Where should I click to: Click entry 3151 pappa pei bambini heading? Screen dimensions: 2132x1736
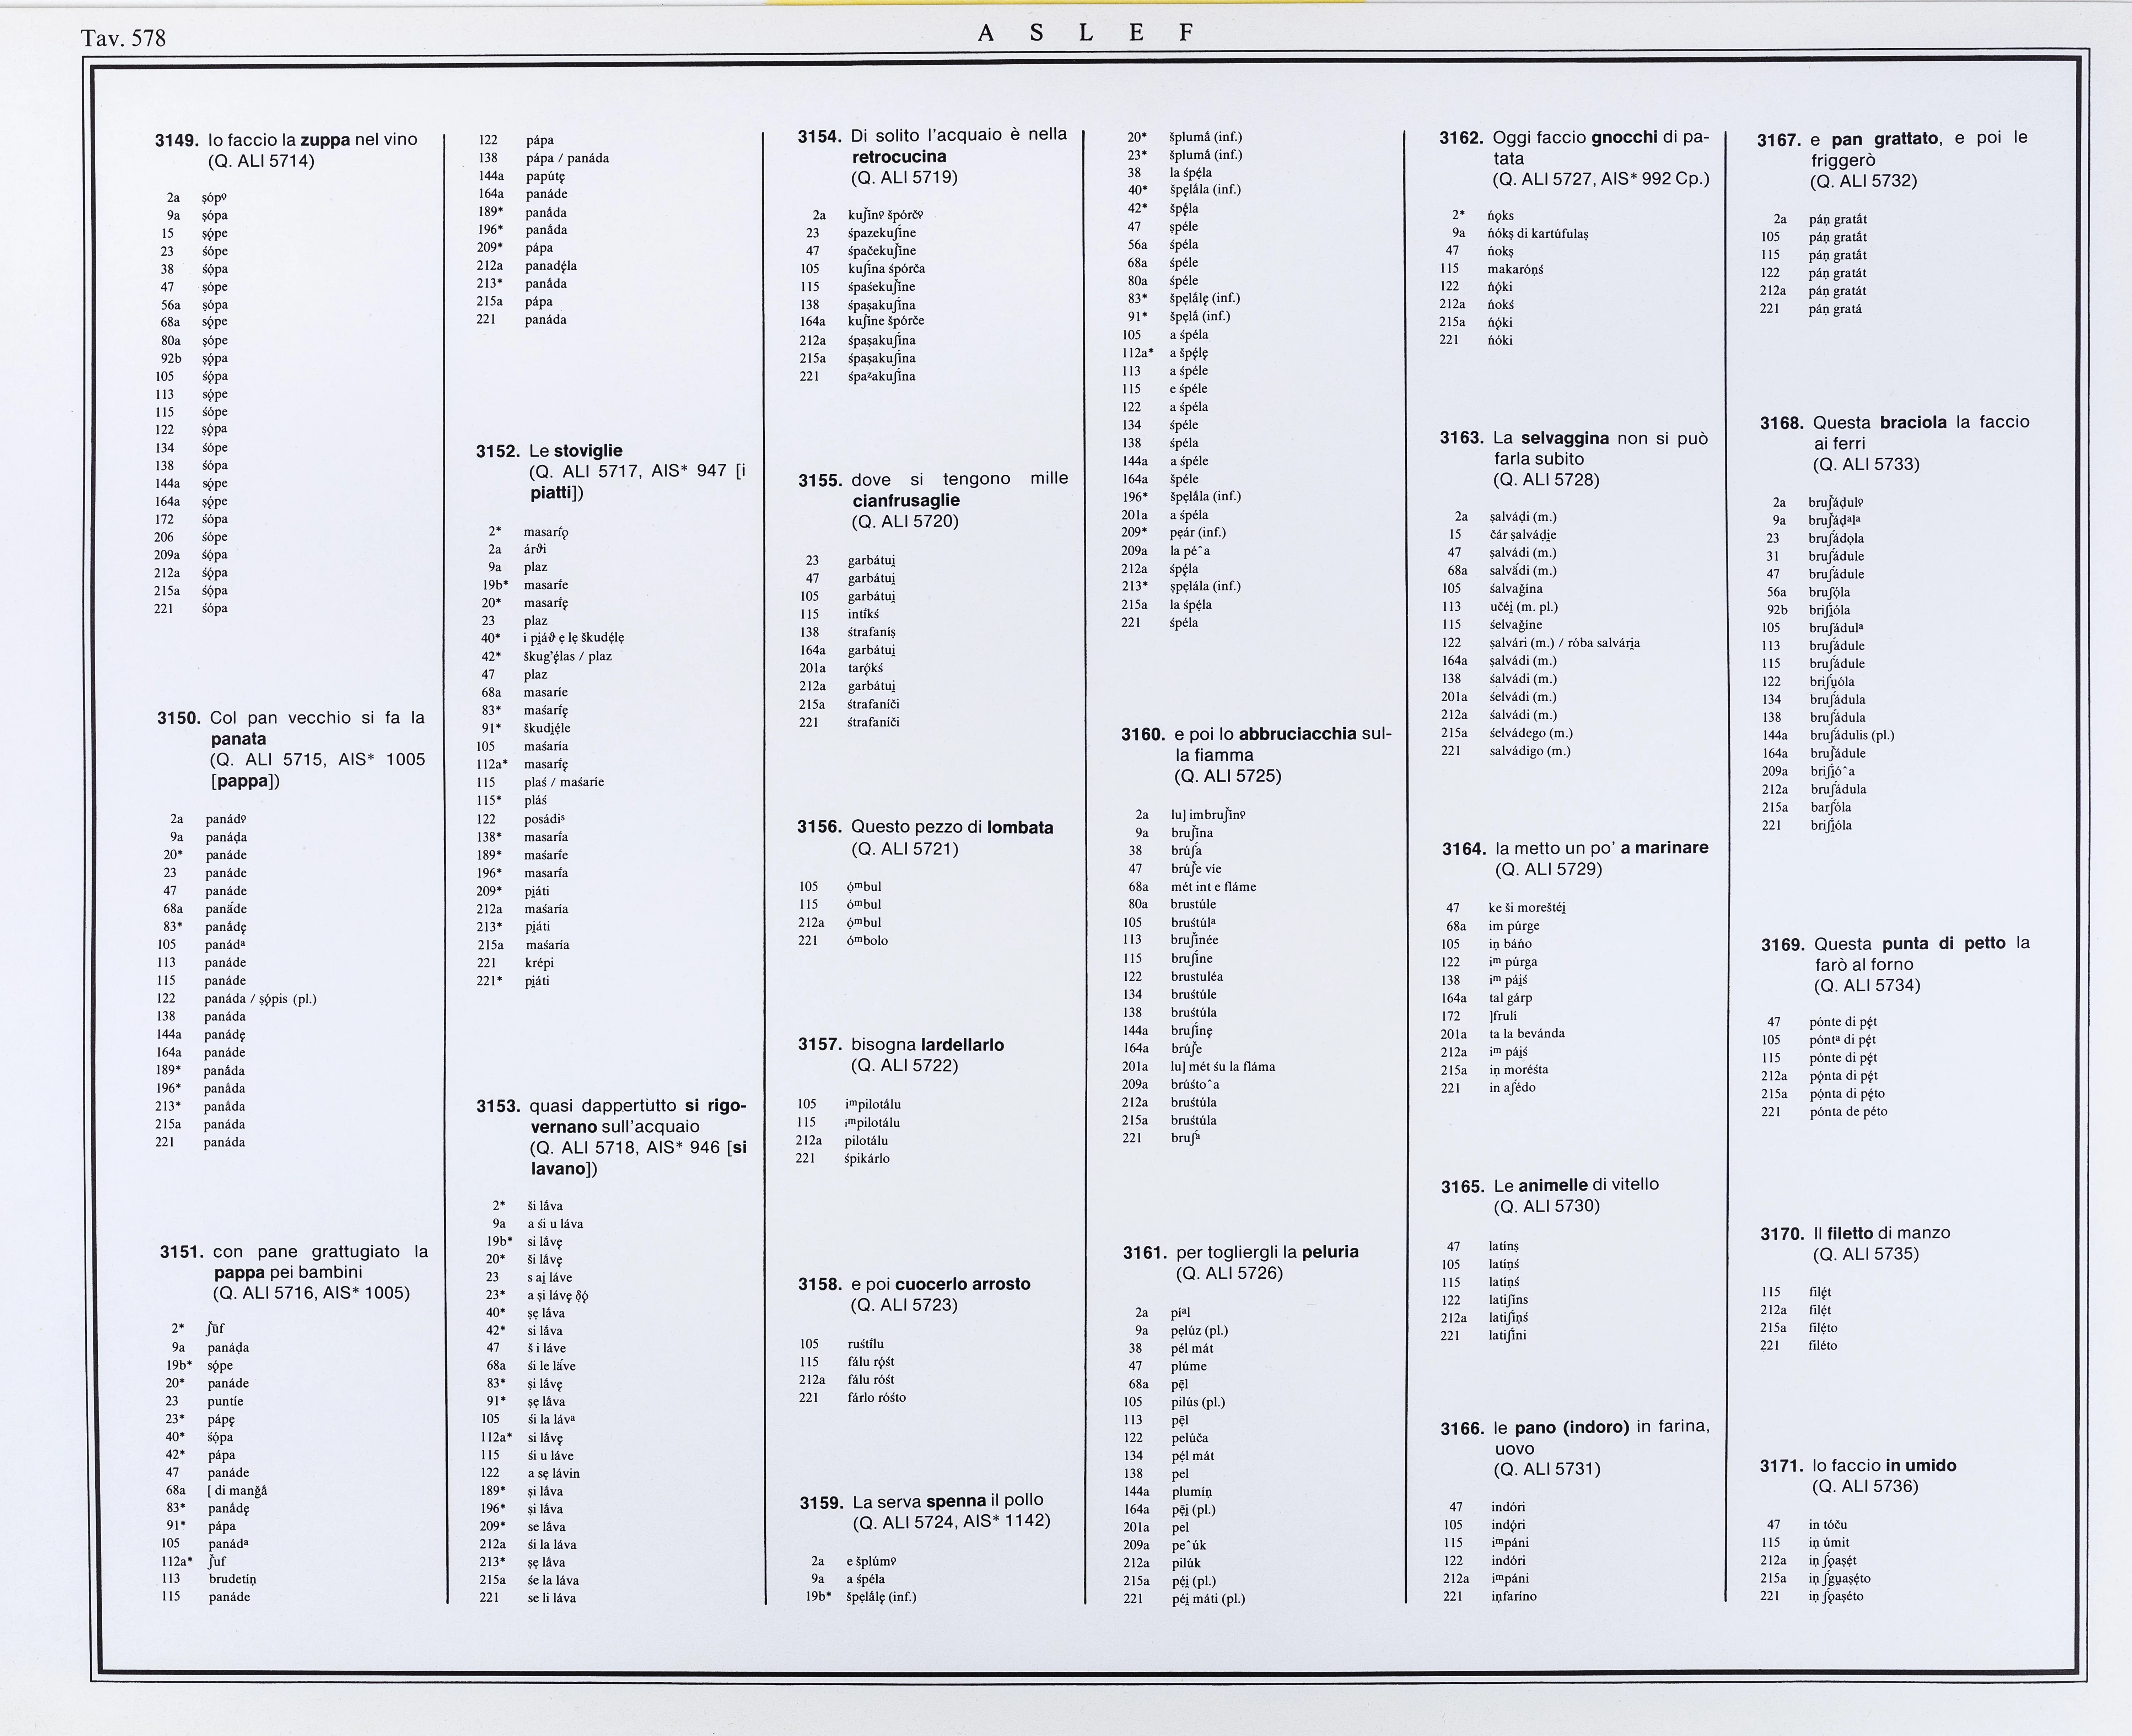coord(294,1272)
